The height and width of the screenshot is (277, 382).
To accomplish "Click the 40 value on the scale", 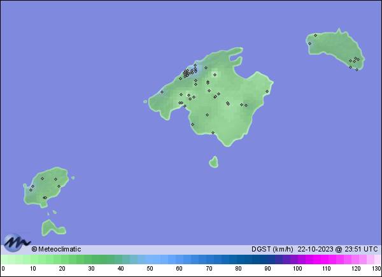I will [120, 269].
